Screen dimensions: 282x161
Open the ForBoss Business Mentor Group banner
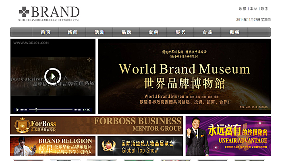point(96,125)
